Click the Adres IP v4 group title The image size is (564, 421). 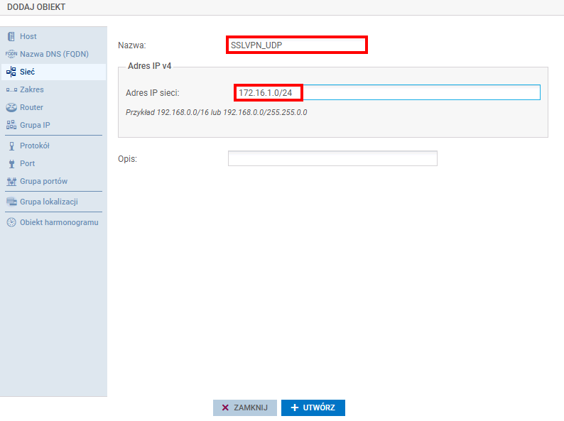tap(150, 66)
